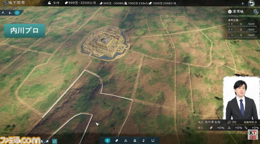Select the Kiyosu castle on the map

[x=105, y=43]
